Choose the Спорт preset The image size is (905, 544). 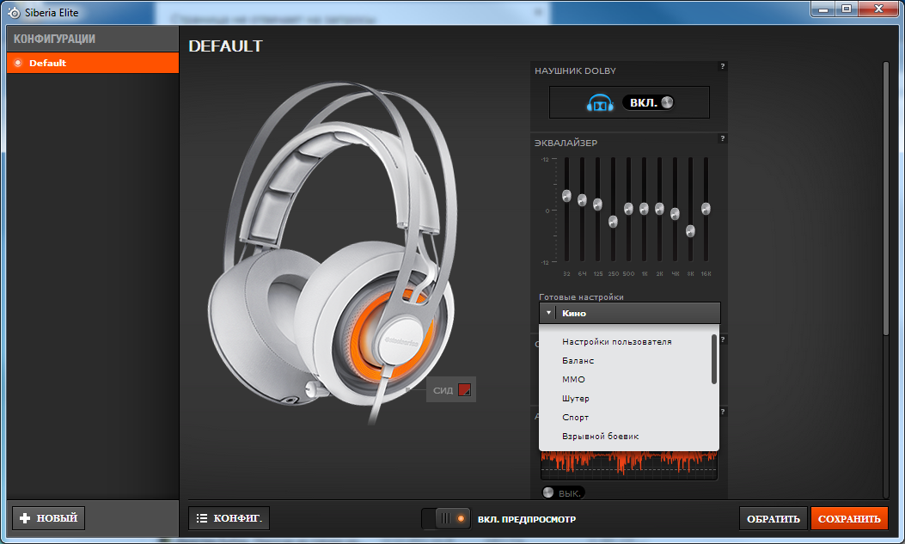click(x=576, y=417)
